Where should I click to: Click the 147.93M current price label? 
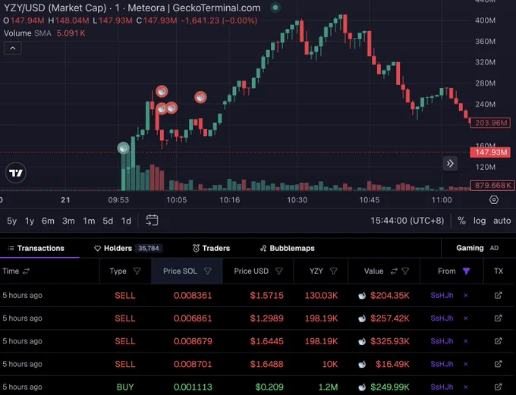coord(490,152)
